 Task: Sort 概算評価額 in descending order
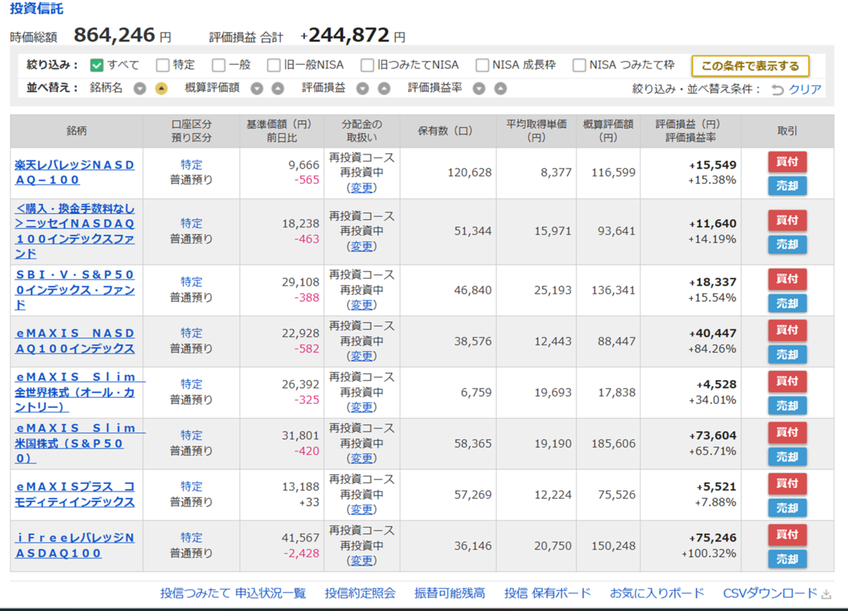point(257,88)
